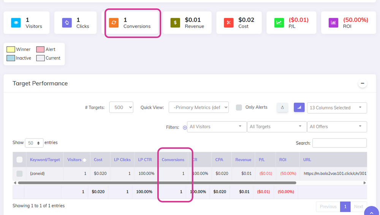
Task: Click the Target Performance heading
Action: 40,83
